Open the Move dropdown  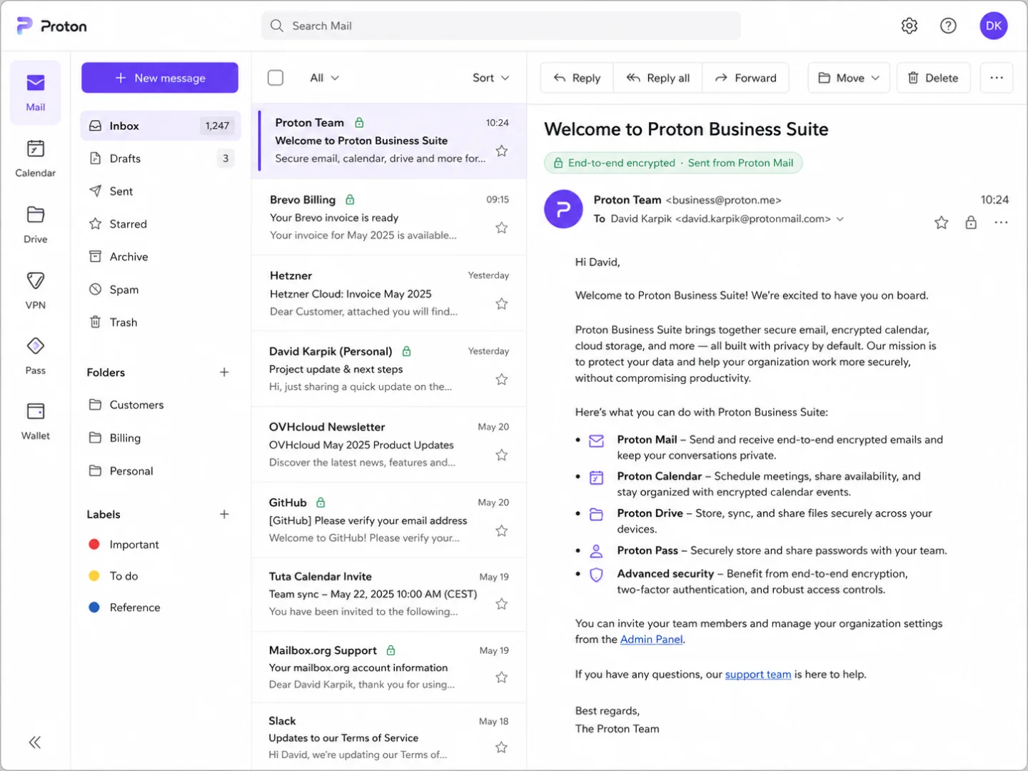point(849,78)
